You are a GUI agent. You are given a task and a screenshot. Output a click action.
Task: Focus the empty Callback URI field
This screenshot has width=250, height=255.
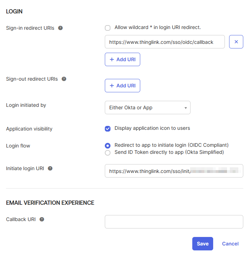pos(174,222)
